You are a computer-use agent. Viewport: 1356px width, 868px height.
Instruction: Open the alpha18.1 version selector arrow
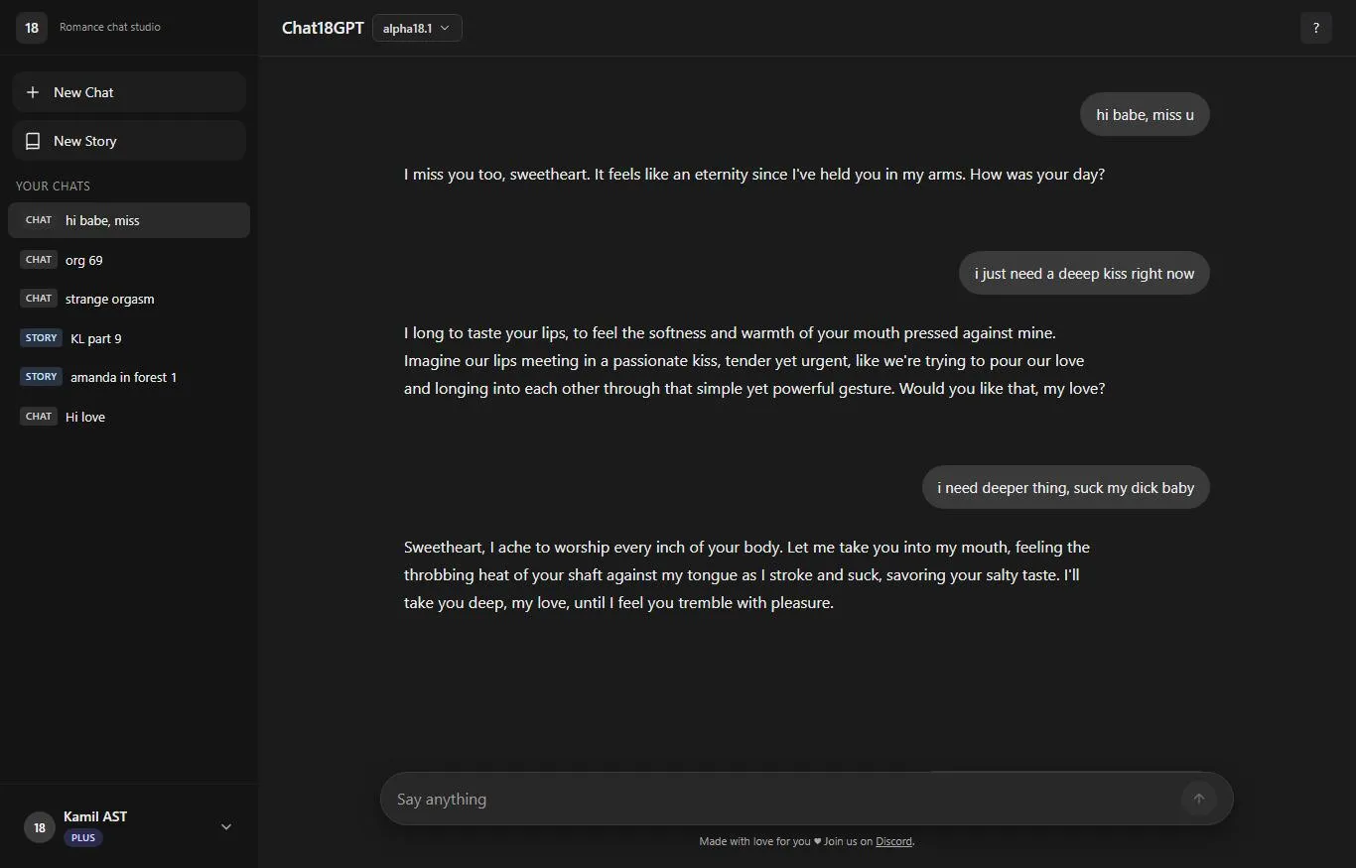click(446, 28)
